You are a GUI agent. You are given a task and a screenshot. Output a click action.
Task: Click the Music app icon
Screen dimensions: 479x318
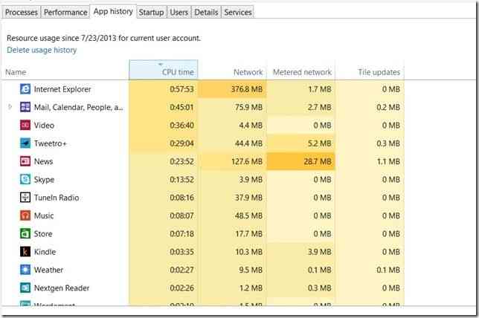(25, 215)
